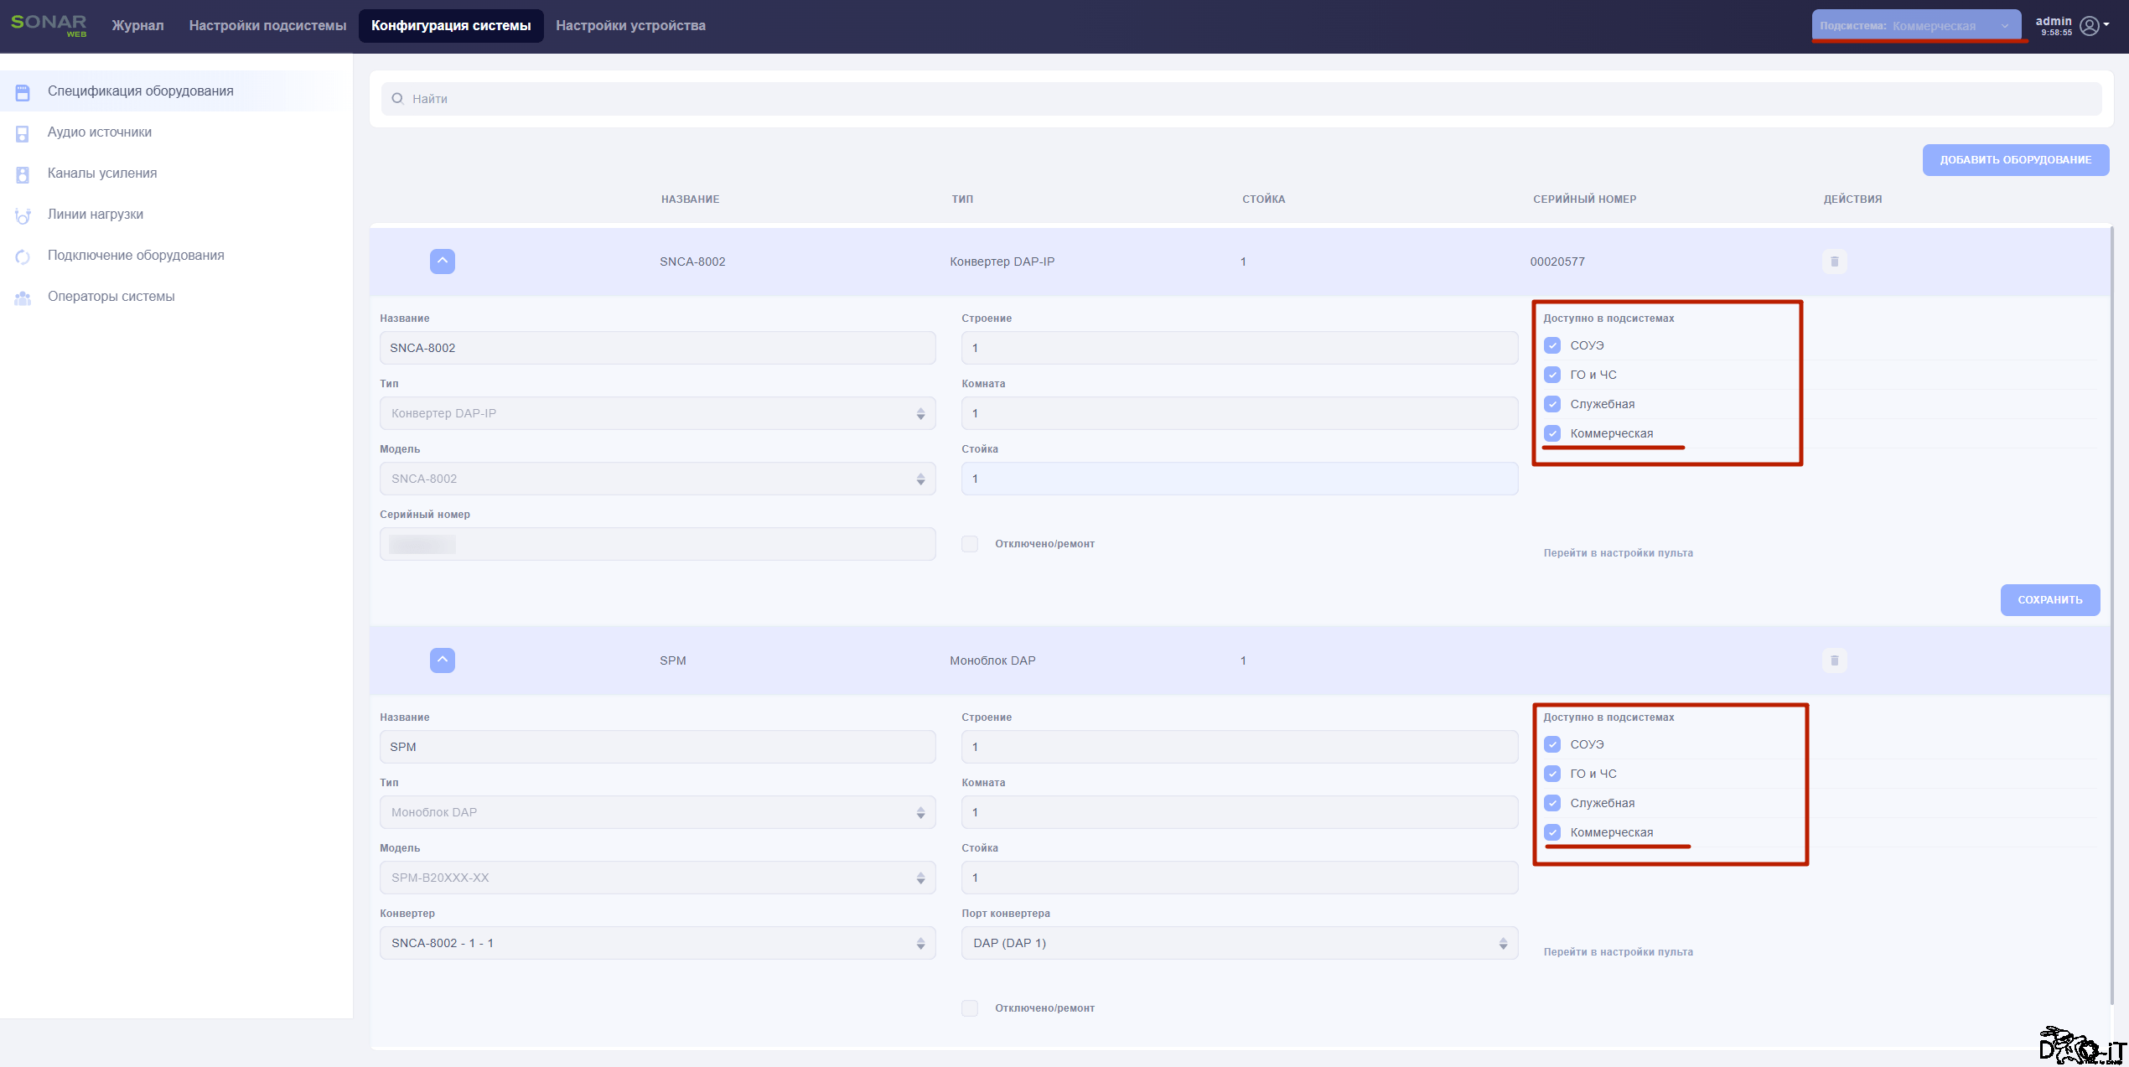
Task: Delete the SNCA-8002 equipment row
Action: pyautogui.click(x=1834, y=262)
